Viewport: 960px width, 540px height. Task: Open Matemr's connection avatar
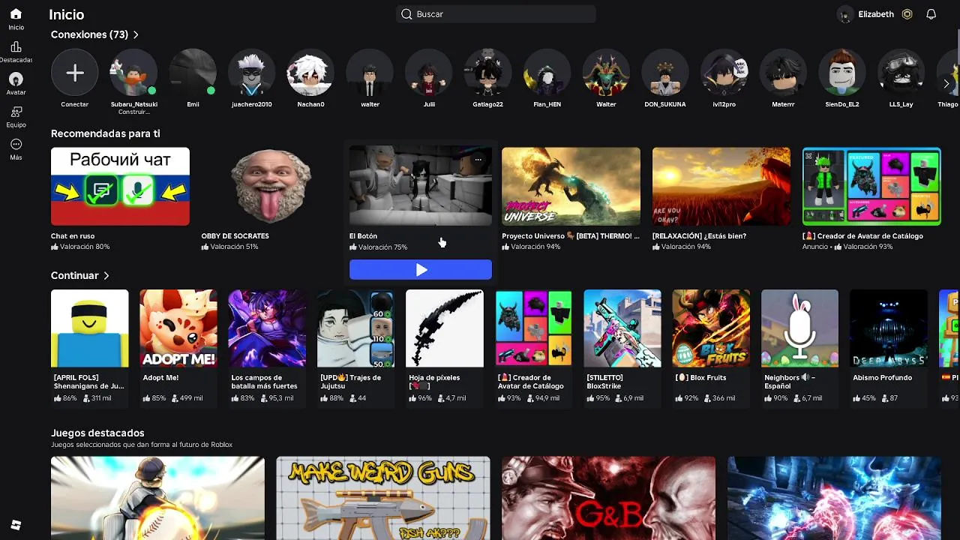pos(783,73)
